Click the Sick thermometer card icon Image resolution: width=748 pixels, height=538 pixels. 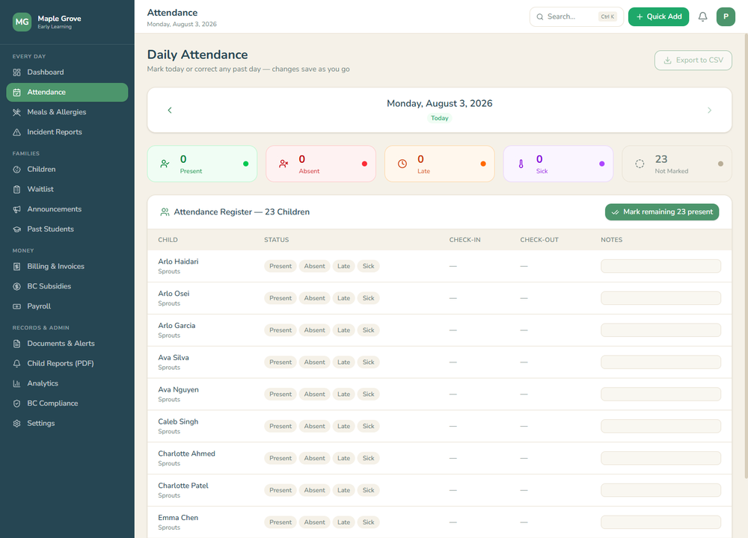(x=521, y=164)
